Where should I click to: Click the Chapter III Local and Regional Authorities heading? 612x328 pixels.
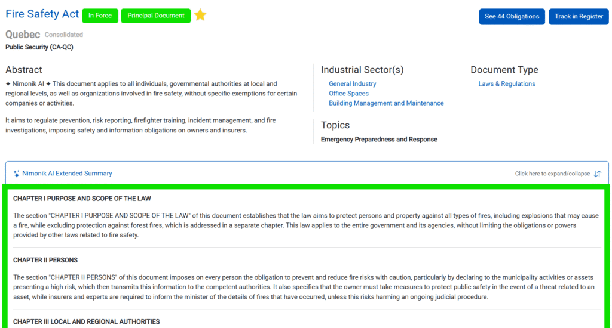(86, 321)
